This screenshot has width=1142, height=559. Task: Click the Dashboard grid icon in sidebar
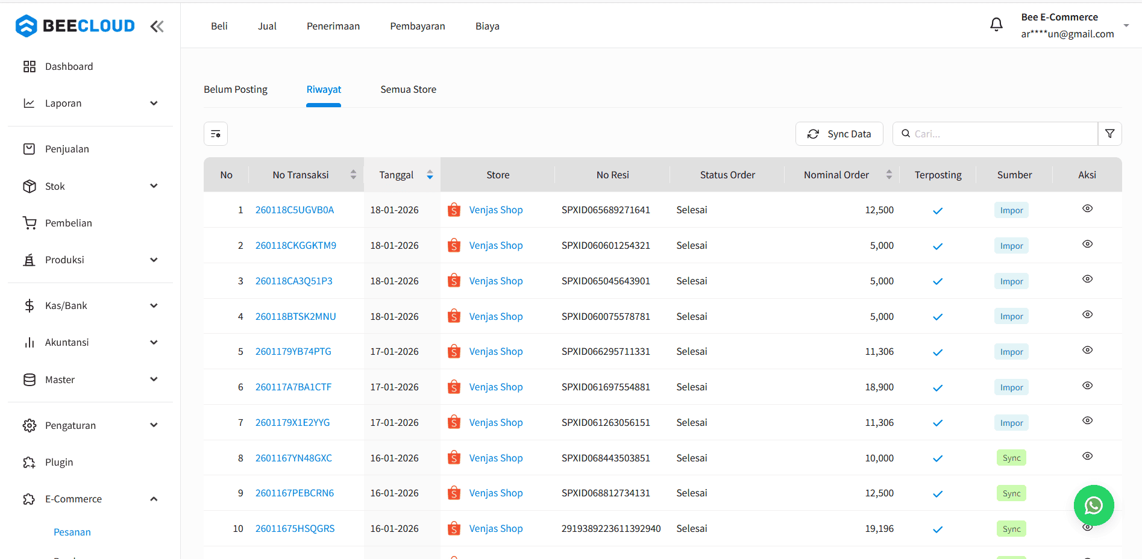(29, 66)
